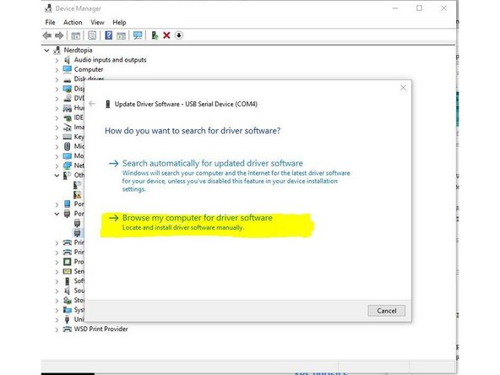
Task: Click the Forward arrow in Device Manager toolbar
Action: click(59, 35)
